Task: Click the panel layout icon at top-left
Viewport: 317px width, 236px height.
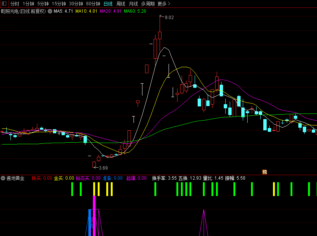Action: (x=4, y=4)
